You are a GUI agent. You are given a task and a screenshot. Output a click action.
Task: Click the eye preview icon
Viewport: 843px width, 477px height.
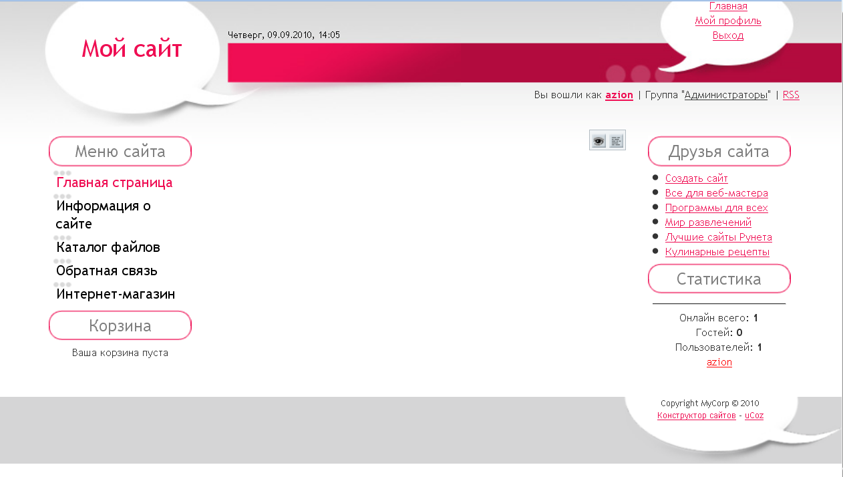tap(599, 141)
